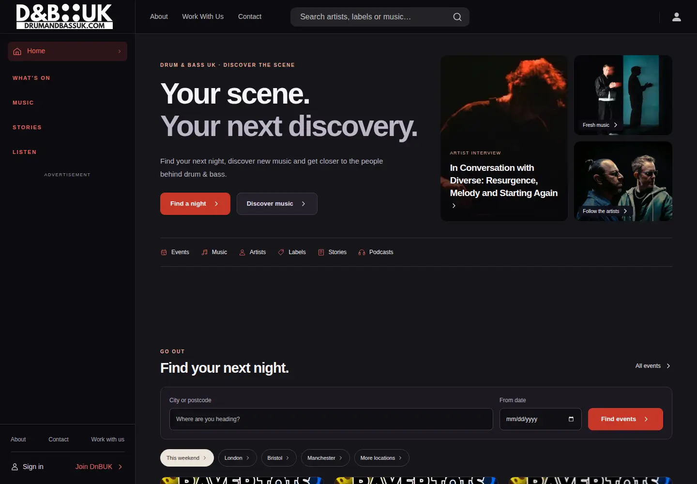Image resolution: width=697 pixels, height=484 pixels.
Task: Focus the City or postcode field
Action: 331,419
